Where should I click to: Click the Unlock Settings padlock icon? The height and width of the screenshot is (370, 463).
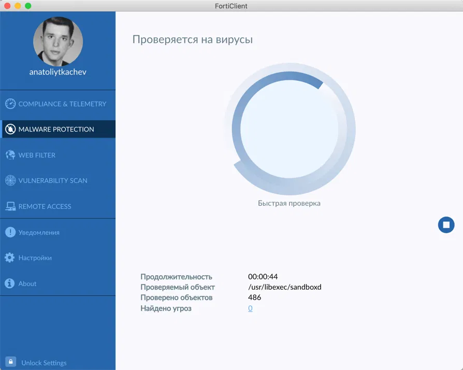pos(11,361)
